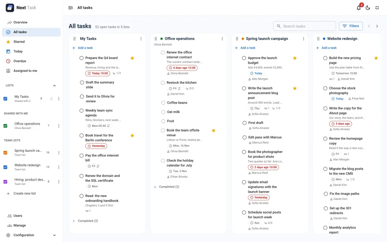Open the Starred view

pos(31,42)
